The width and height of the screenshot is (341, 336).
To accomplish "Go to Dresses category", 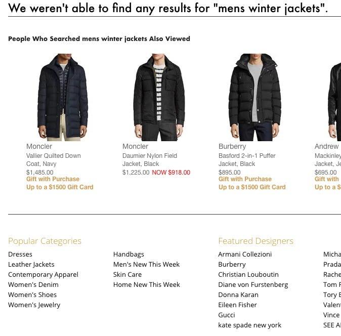I will 20,254.
